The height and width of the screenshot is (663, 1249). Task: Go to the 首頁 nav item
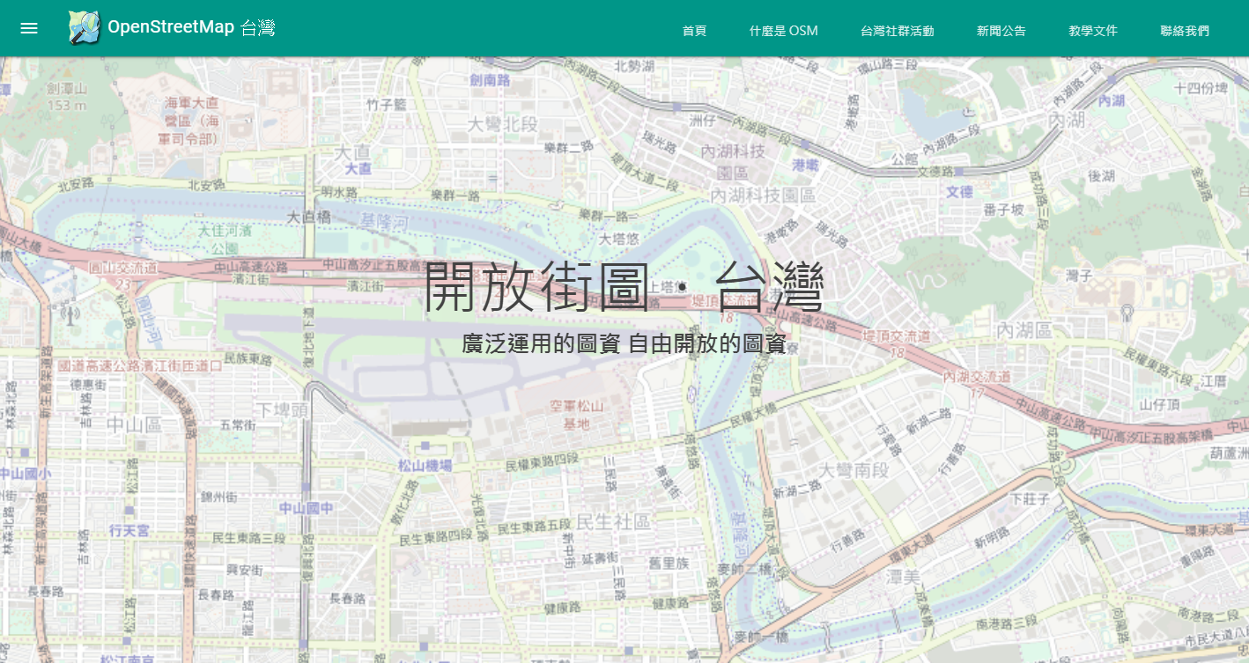tap(694, 31)
